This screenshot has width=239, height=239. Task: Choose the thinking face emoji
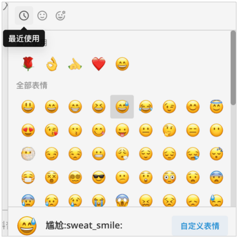pos(169,130)
